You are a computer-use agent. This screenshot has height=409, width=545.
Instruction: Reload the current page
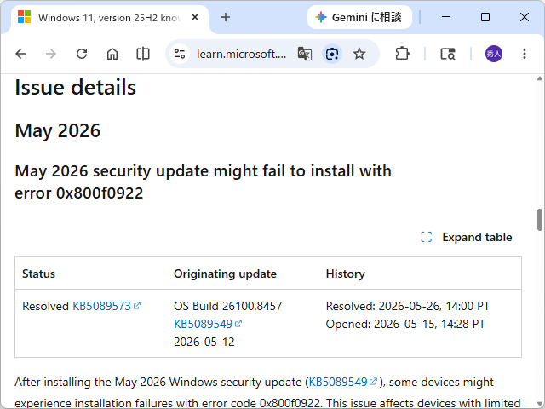coord(82,54)
